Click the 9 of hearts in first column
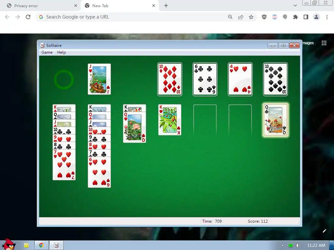Image resolution: width=334 pixels, height=250 pixels. tap(64, 138)
